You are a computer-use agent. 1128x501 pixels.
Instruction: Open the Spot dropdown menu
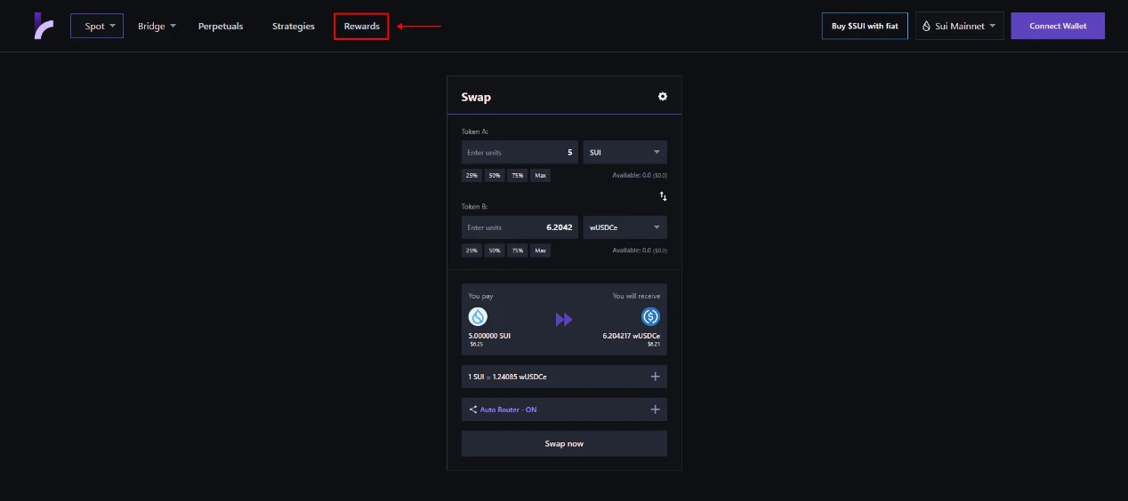coord(97,26)
